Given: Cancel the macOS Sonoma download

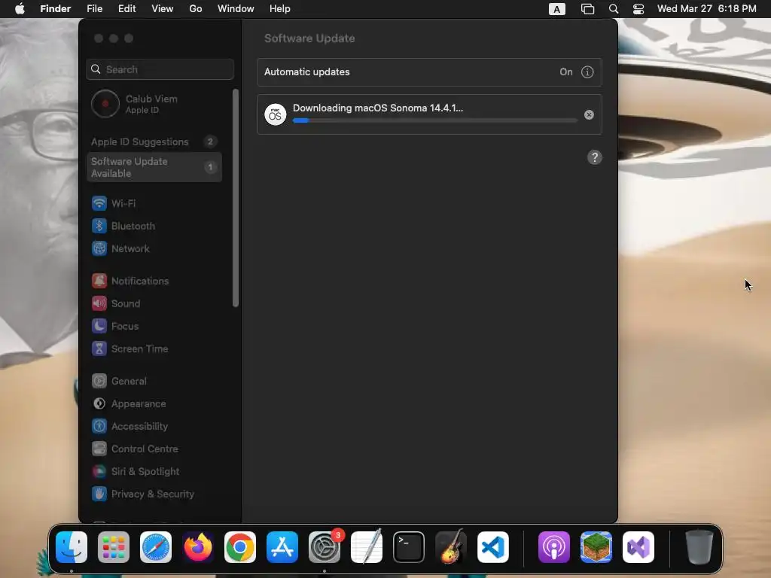Looking at the screenshot, I should click(589, 115).
